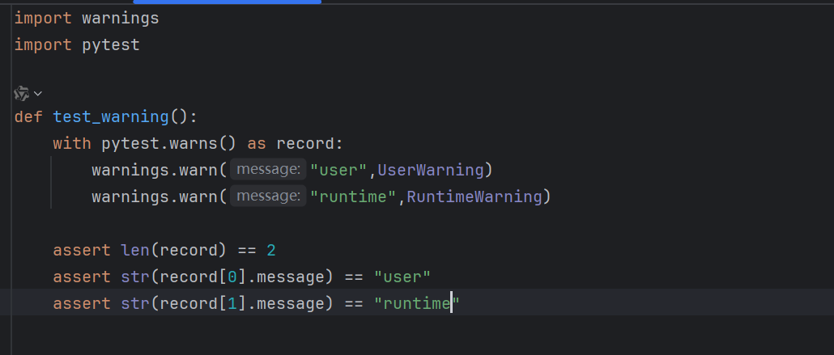Click the word pytest in 'import pytest'
This screenshot has width=834, height=355.
pos(111,45)
